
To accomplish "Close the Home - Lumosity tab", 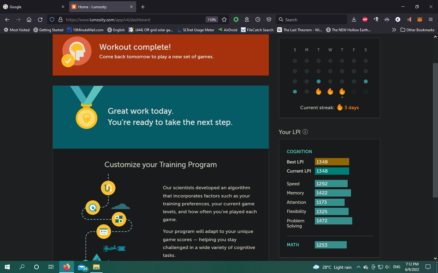I will 131,7.
